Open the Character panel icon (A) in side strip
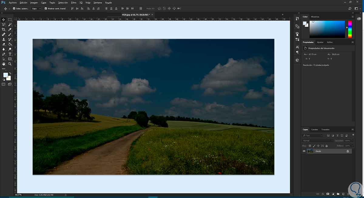 [x=297, y=47]
